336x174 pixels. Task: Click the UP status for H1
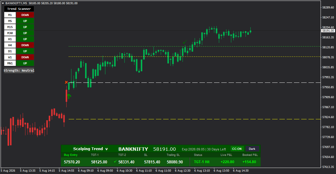pos(25,39)
